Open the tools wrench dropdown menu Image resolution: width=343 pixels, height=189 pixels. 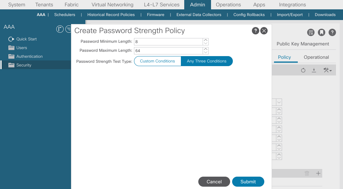(328, 70)
